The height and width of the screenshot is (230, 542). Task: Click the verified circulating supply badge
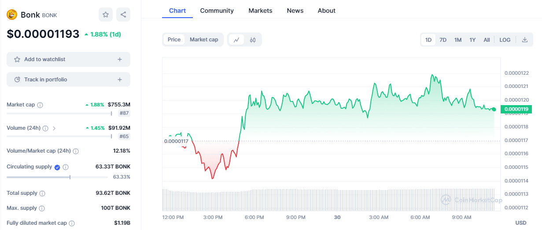57,167
